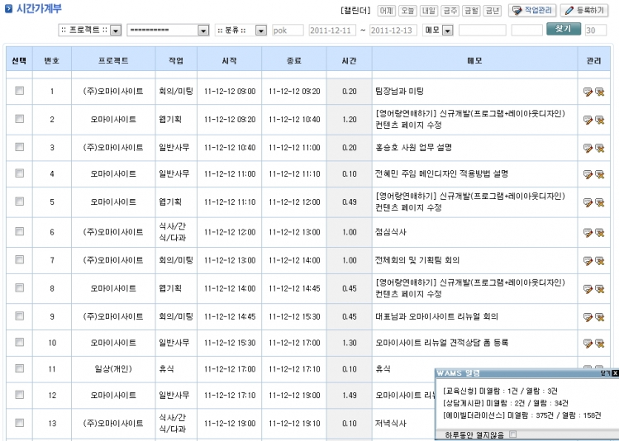Click the 작업관리 button
The height and width of the screenshot is (441, 619).
point(531,10)
